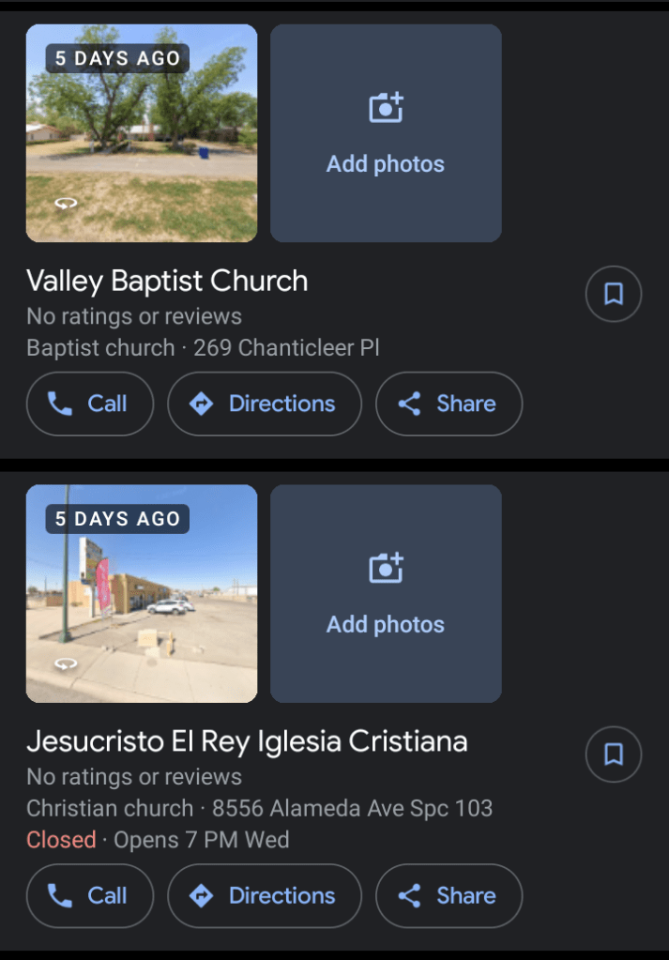Get directions to Valley Baptist Church
The width and height of the screenshot is (669, 960).
[x=265, y=404]
